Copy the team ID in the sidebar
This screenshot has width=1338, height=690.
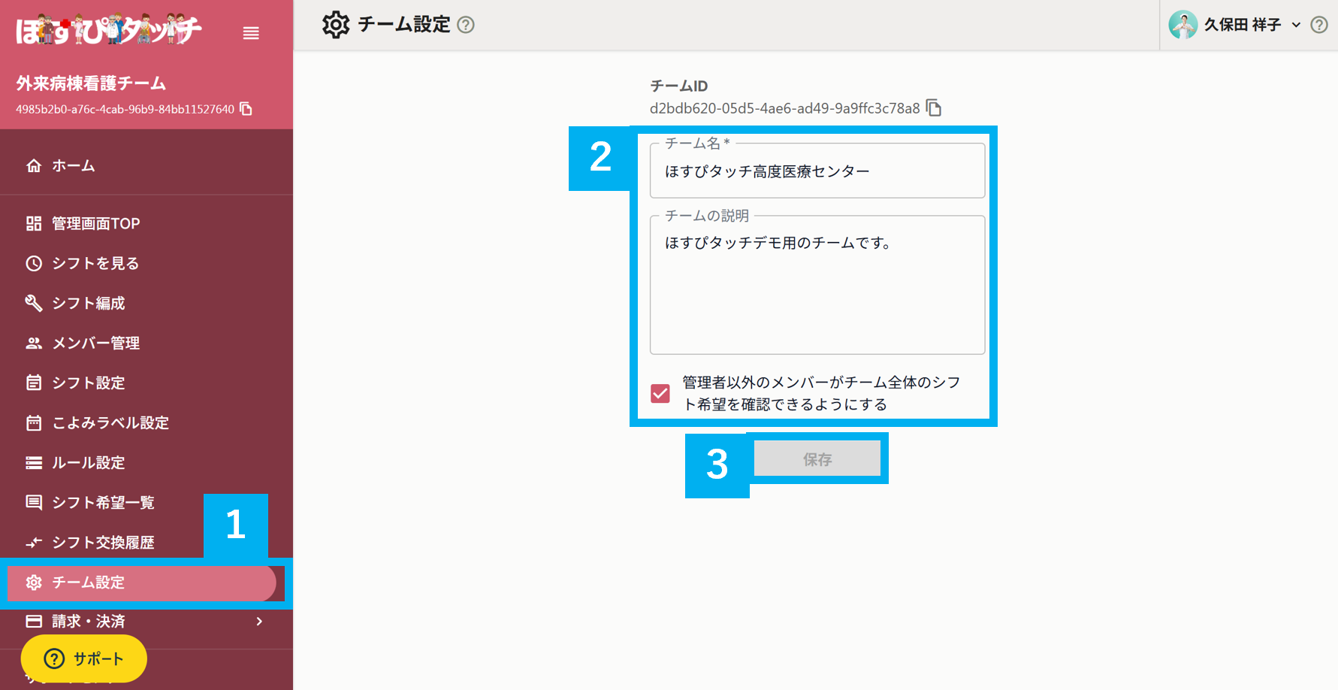click(x=246, y=108)
